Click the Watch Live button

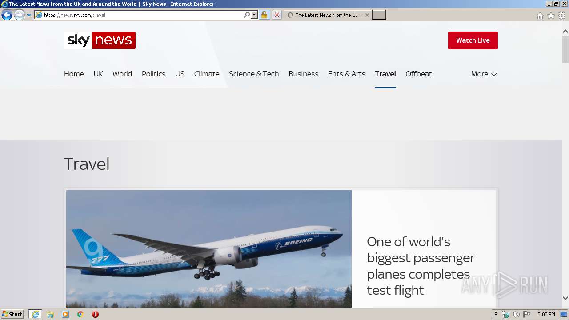[473, 40]
